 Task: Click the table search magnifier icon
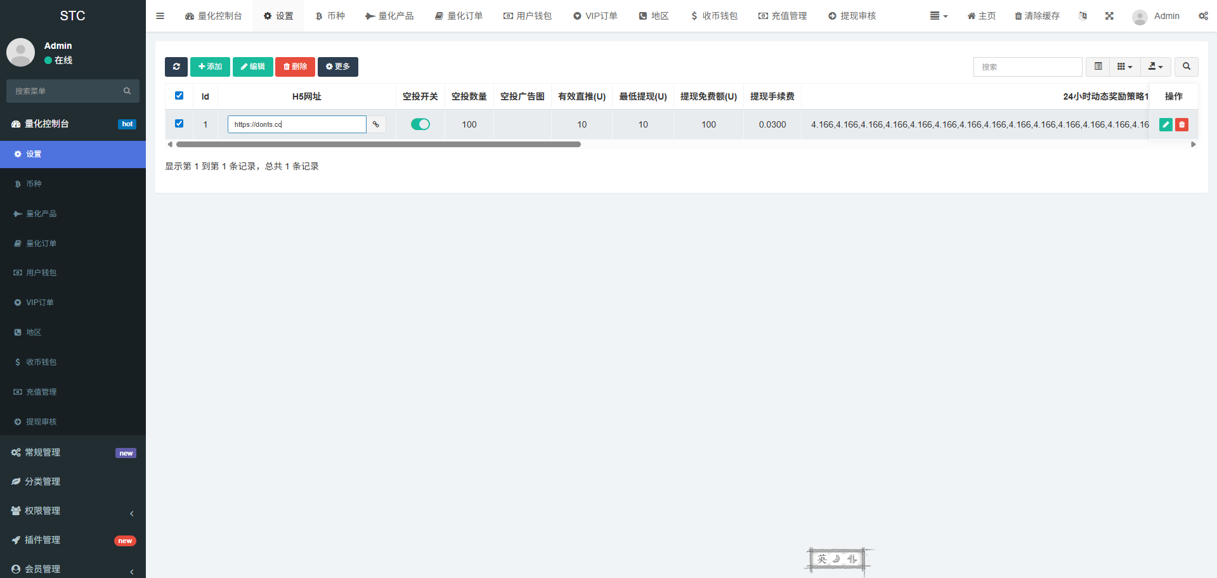[x=1186, y=67]
